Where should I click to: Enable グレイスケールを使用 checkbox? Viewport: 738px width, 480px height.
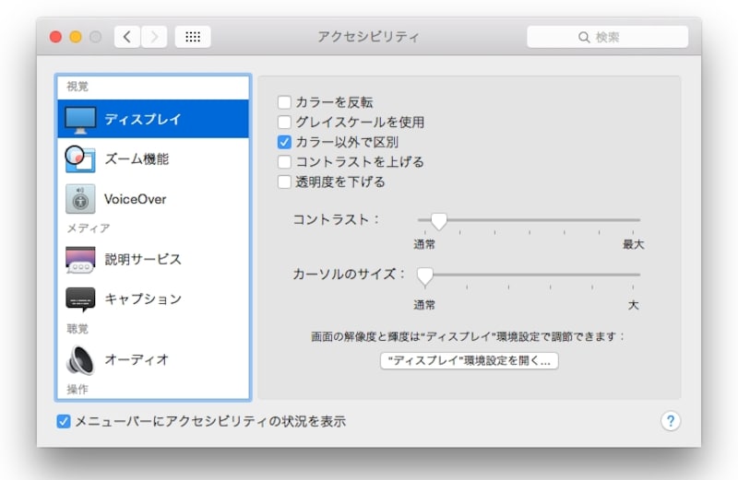click(284, 123)
